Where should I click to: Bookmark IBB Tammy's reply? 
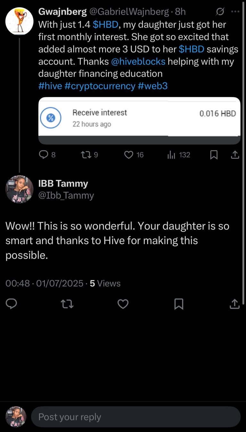click(179, 304)
